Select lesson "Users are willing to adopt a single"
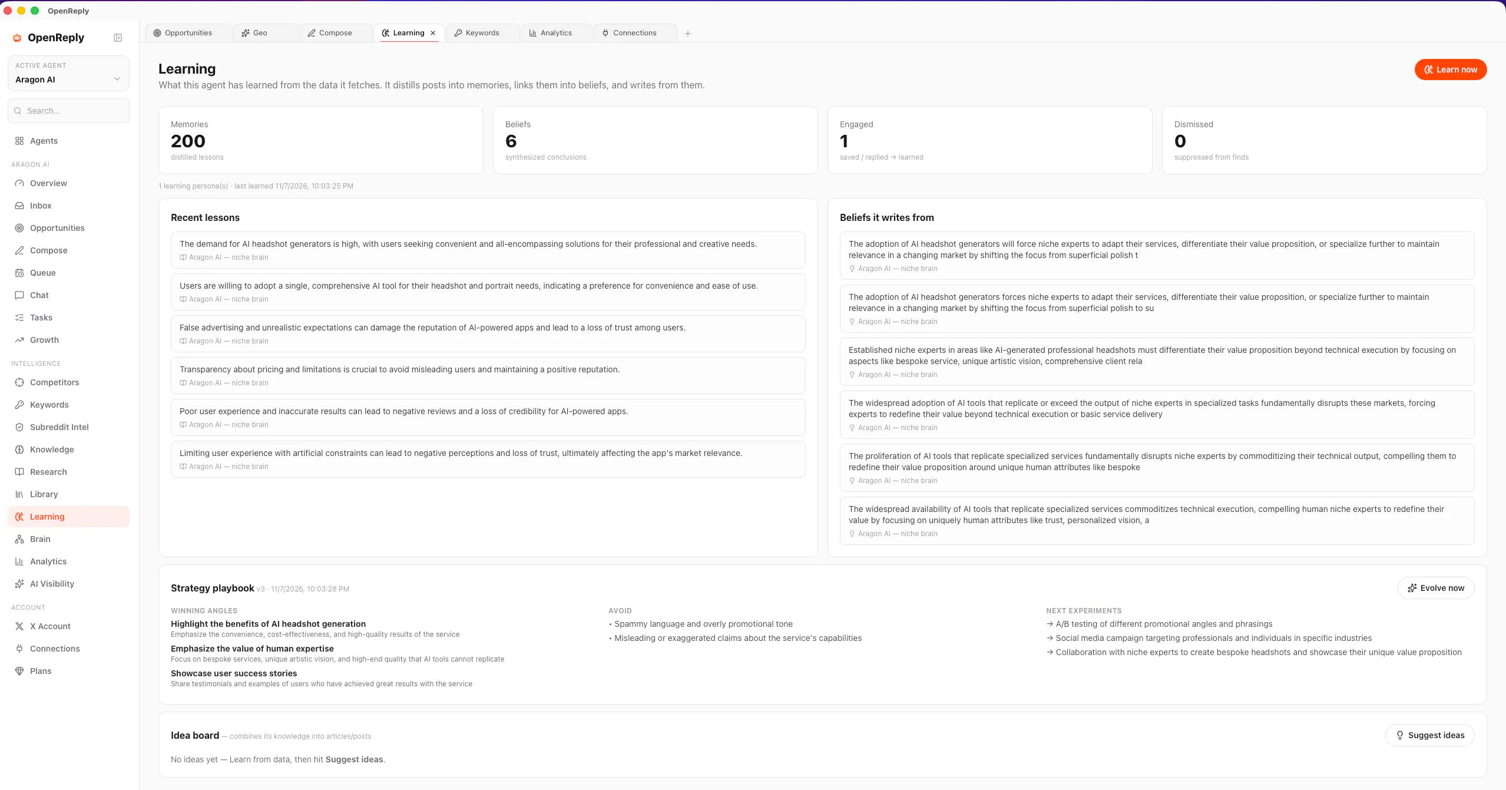 (488, 292)
